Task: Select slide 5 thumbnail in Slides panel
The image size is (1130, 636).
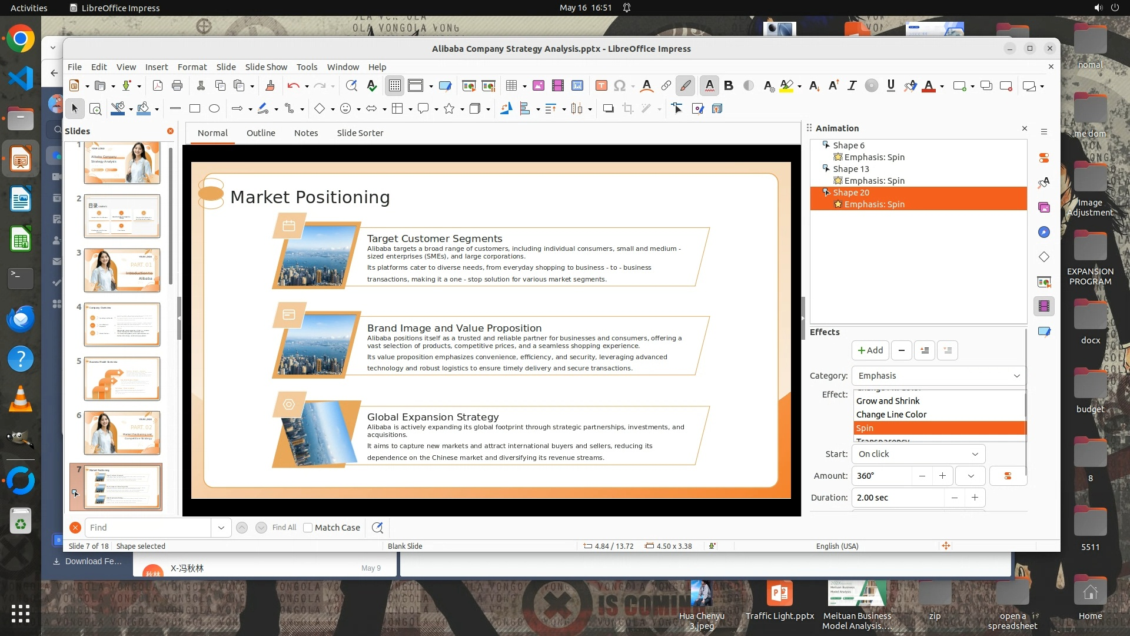Action: point(122,379)
